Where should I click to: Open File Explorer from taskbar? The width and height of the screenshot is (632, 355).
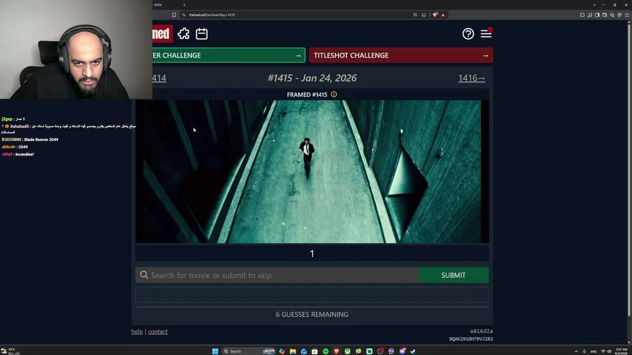pos(293,351)
